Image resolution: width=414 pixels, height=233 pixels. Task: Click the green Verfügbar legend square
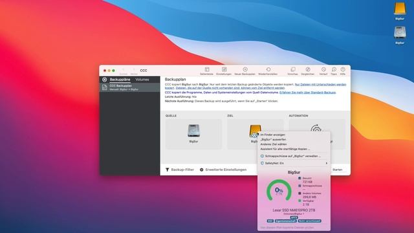click(300, 201)
